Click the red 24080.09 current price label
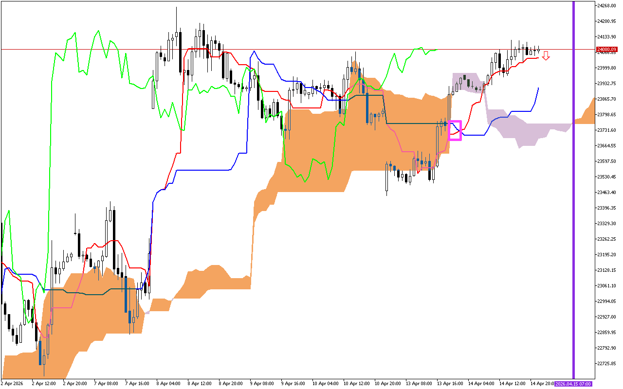 tap(606, 50)
